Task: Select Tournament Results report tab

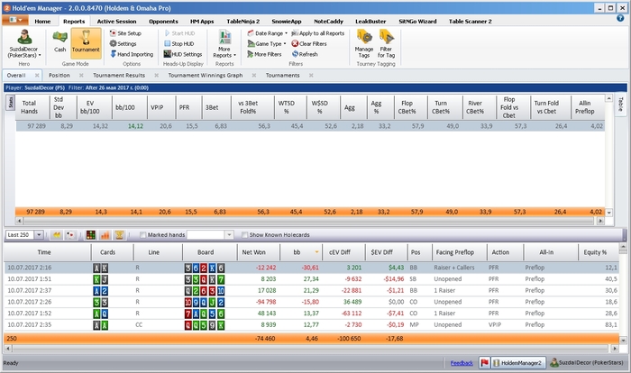Action: click(x=119, y=76)
